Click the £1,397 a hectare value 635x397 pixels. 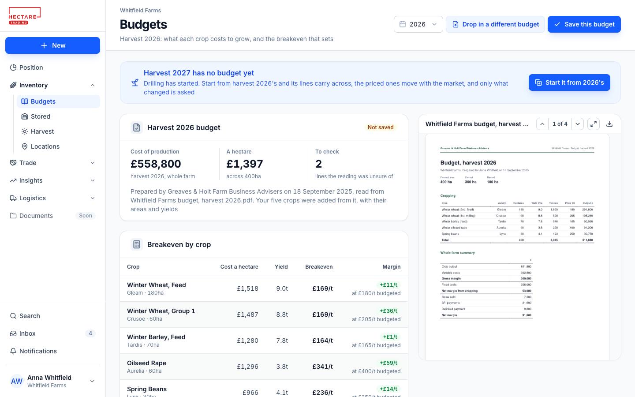click(x=245, y=164)
